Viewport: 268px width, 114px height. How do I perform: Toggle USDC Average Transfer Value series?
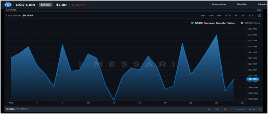213,23
